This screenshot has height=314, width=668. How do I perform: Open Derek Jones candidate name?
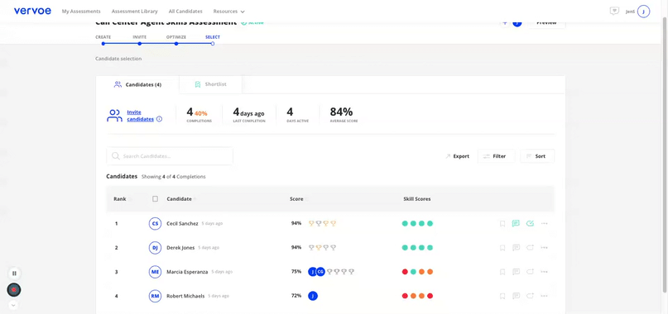[180, 248]
